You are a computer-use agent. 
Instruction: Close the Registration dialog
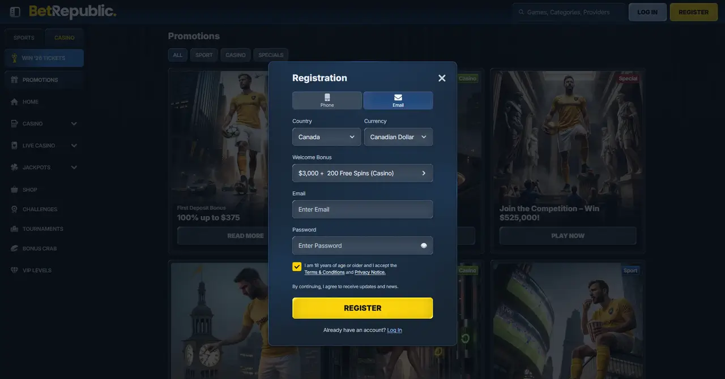coord(442,78)
